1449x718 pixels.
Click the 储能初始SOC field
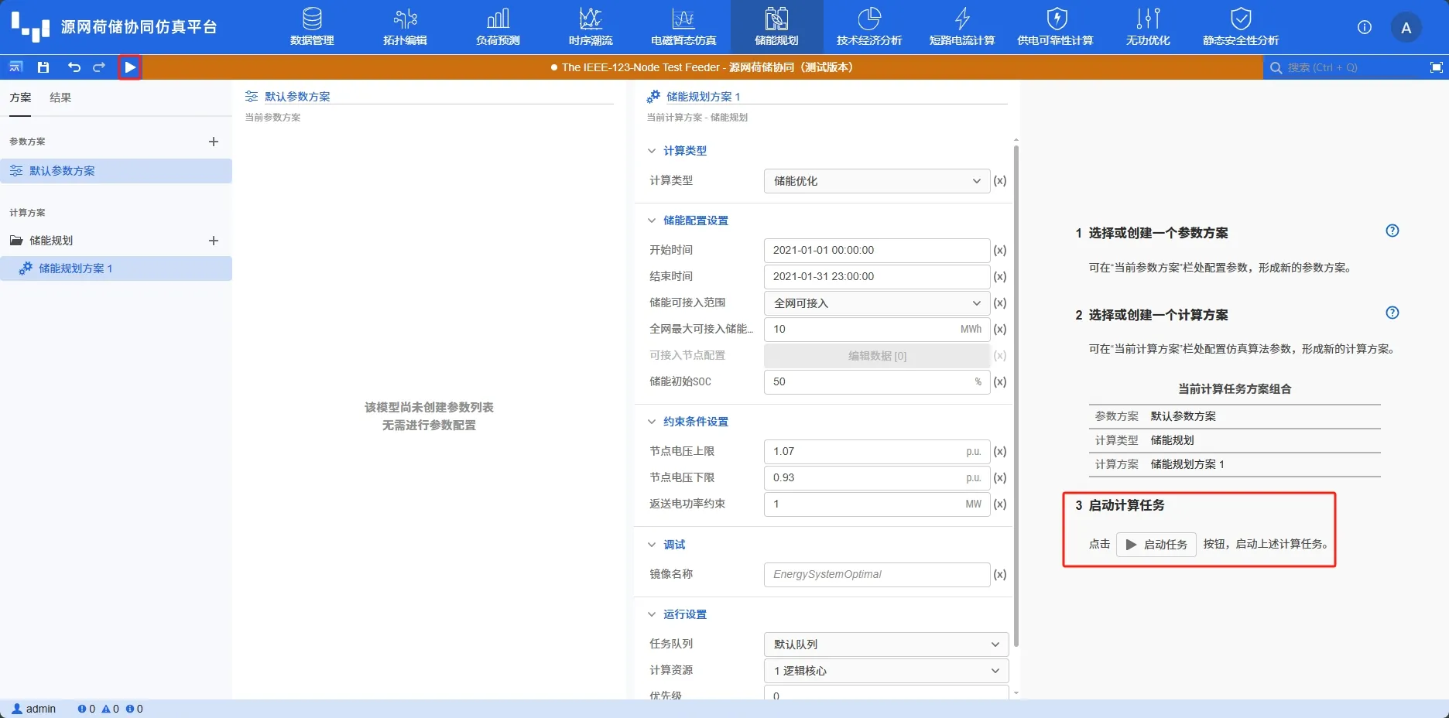877,382
